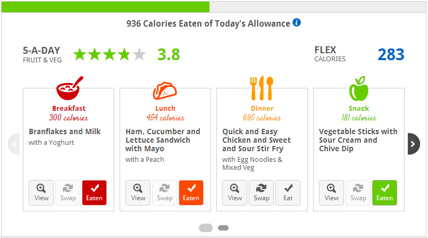Select the second carousel page dot
428x238 pixels.
223,227
